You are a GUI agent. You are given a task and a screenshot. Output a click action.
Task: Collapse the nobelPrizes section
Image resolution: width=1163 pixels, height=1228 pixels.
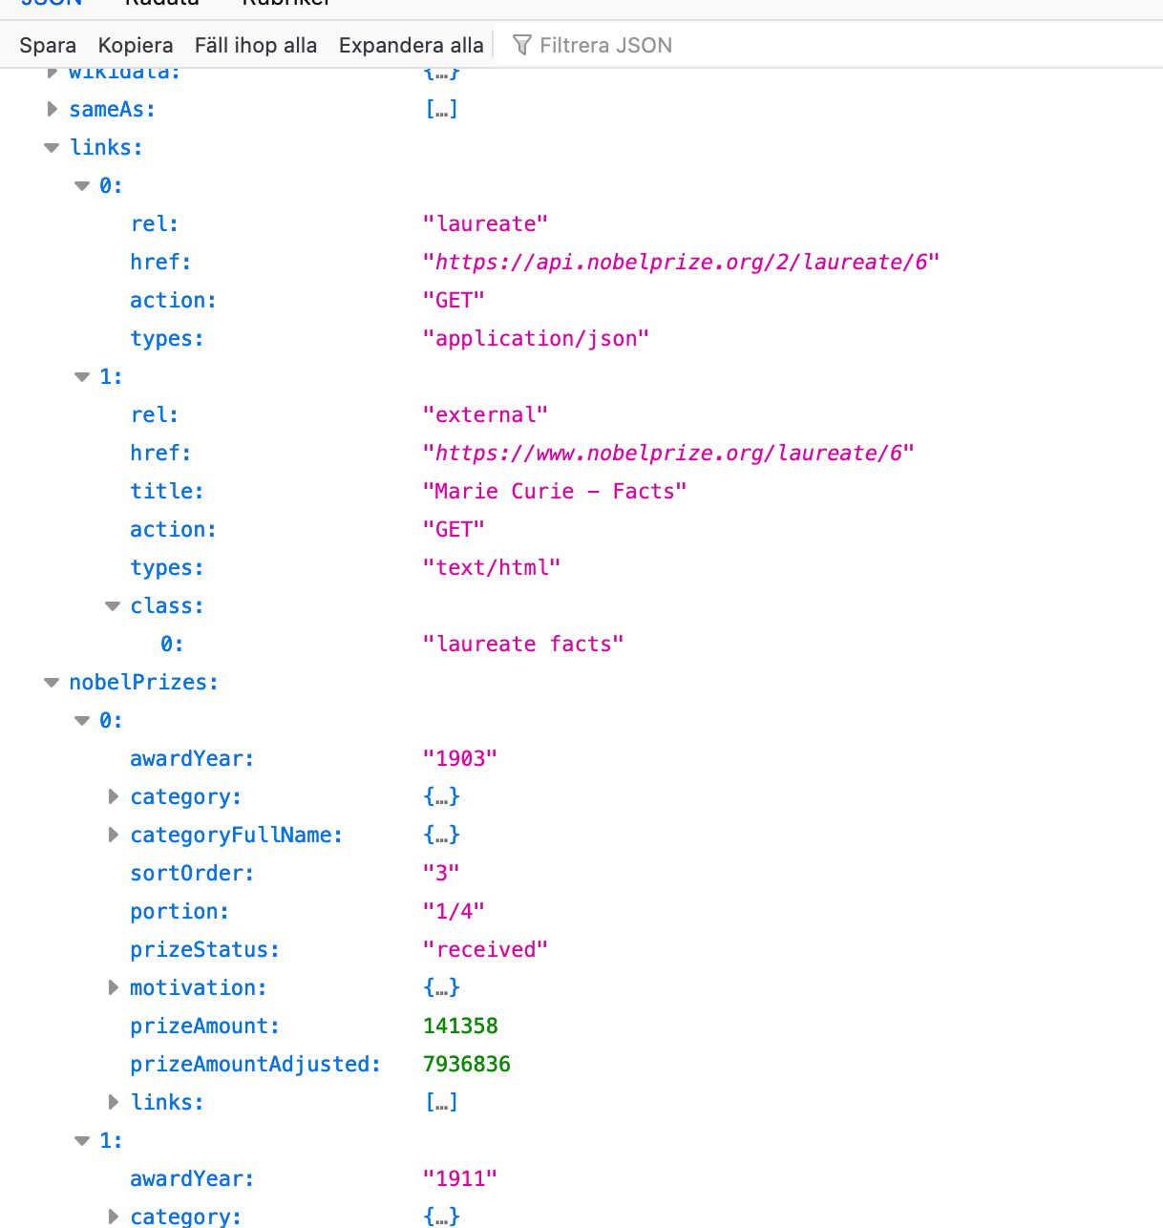[x=53, y=683]
